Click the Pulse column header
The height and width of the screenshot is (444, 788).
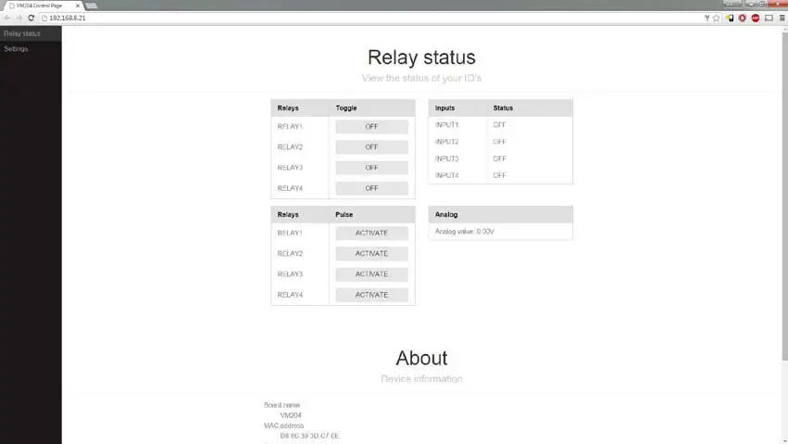point(344,215)
